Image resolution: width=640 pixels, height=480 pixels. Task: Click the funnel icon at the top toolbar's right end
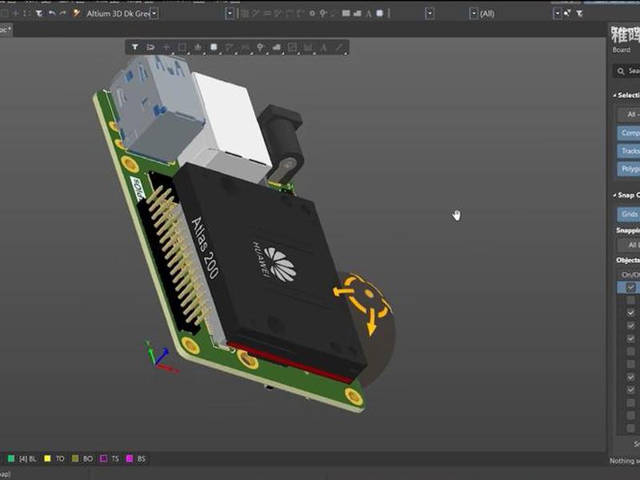(579, 14)
